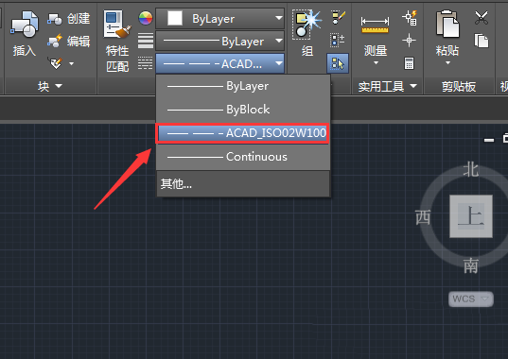508x359 pixels.
Task: Click the color wheel icon
Action: tap(146, 18)
